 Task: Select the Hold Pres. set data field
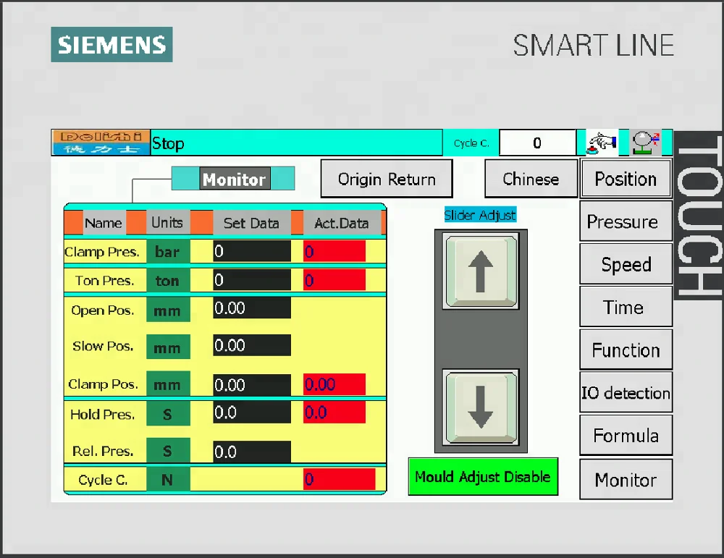tap(251, 413)
